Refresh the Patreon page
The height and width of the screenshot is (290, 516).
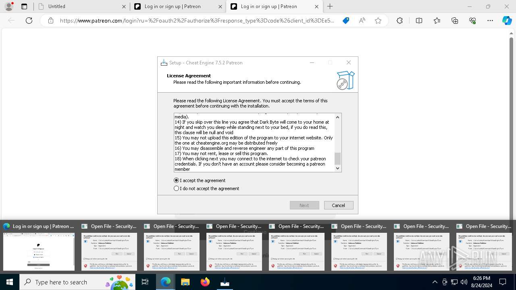tap(29, 21)
